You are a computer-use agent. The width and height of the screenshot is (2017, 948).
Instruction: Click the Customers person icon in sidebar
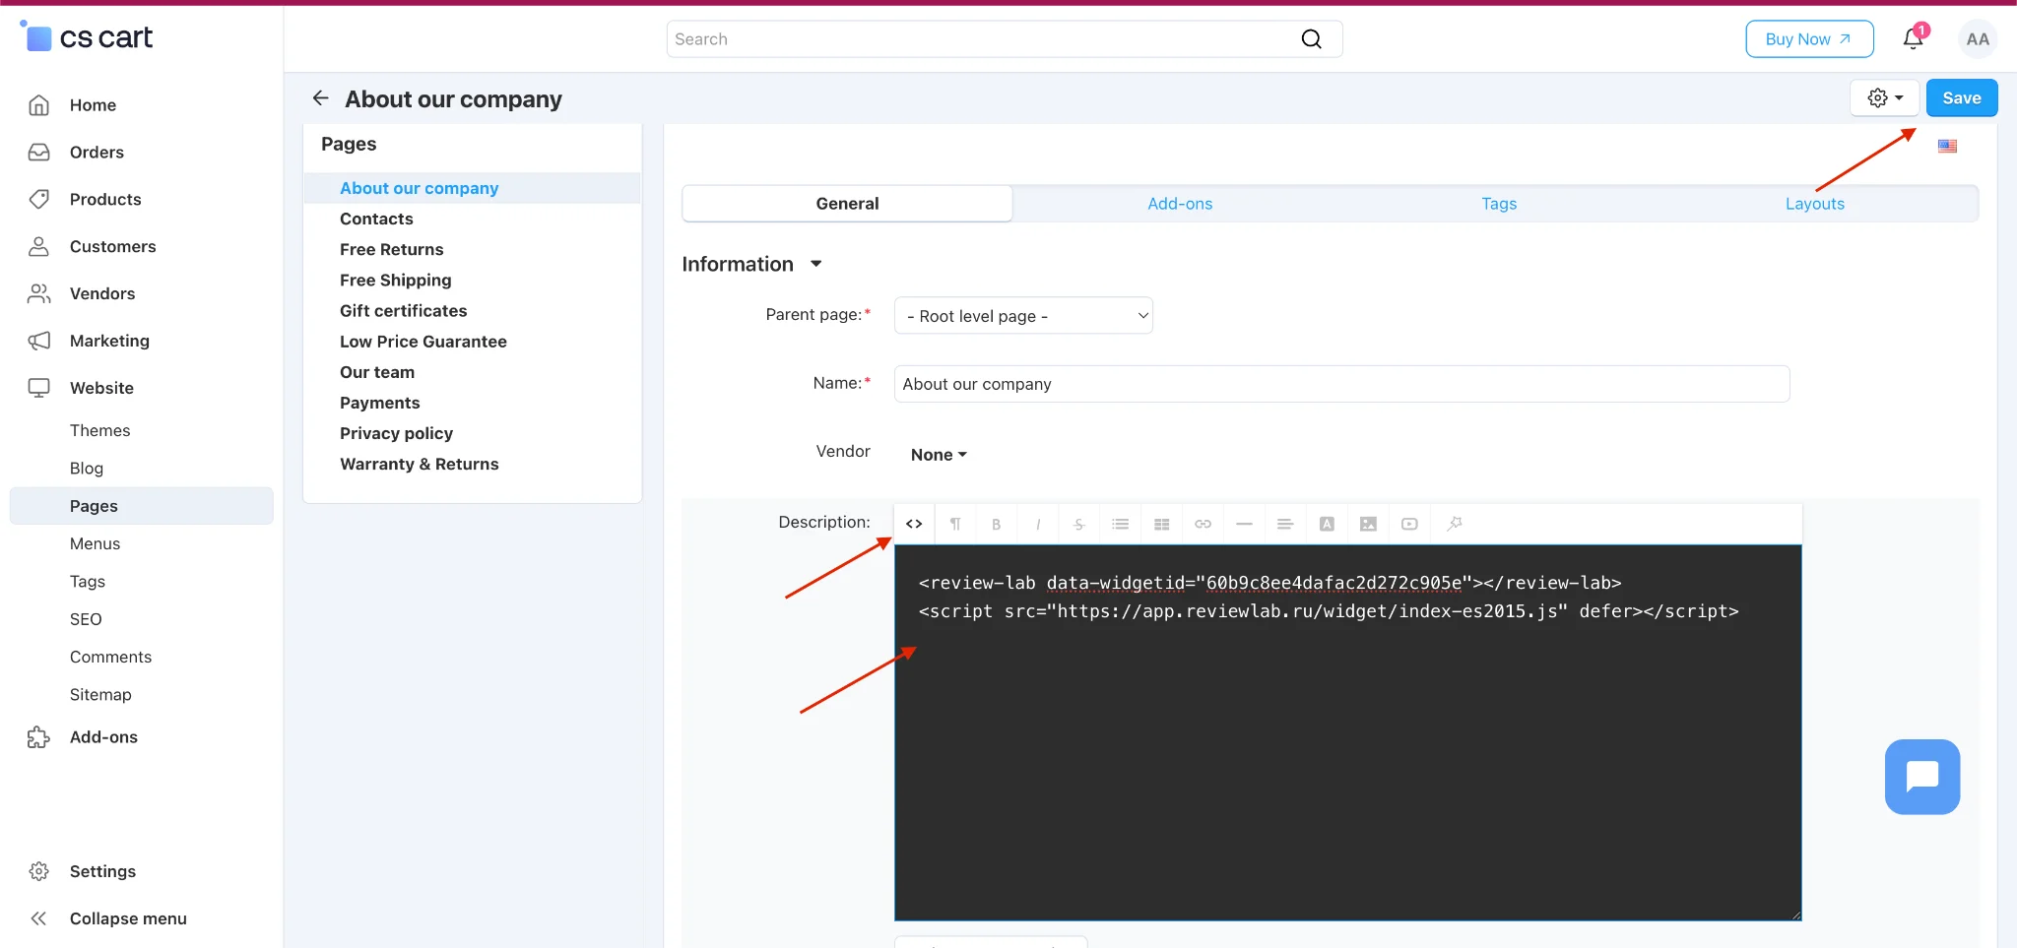click(x=39, y=247)
